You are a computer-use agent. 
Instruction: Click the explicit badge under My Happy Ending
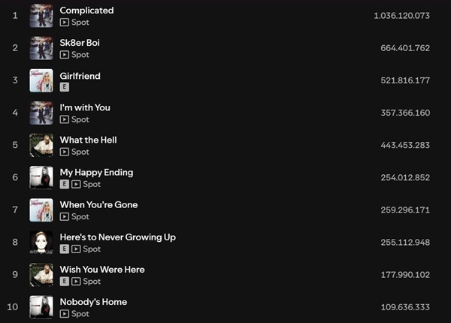[x=65, y=184]
